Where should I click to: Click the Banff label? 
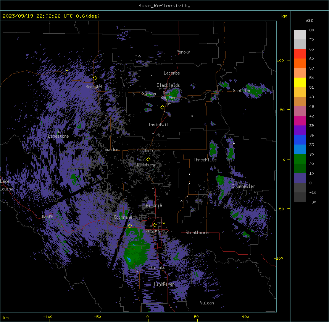(x=47, y=217)
